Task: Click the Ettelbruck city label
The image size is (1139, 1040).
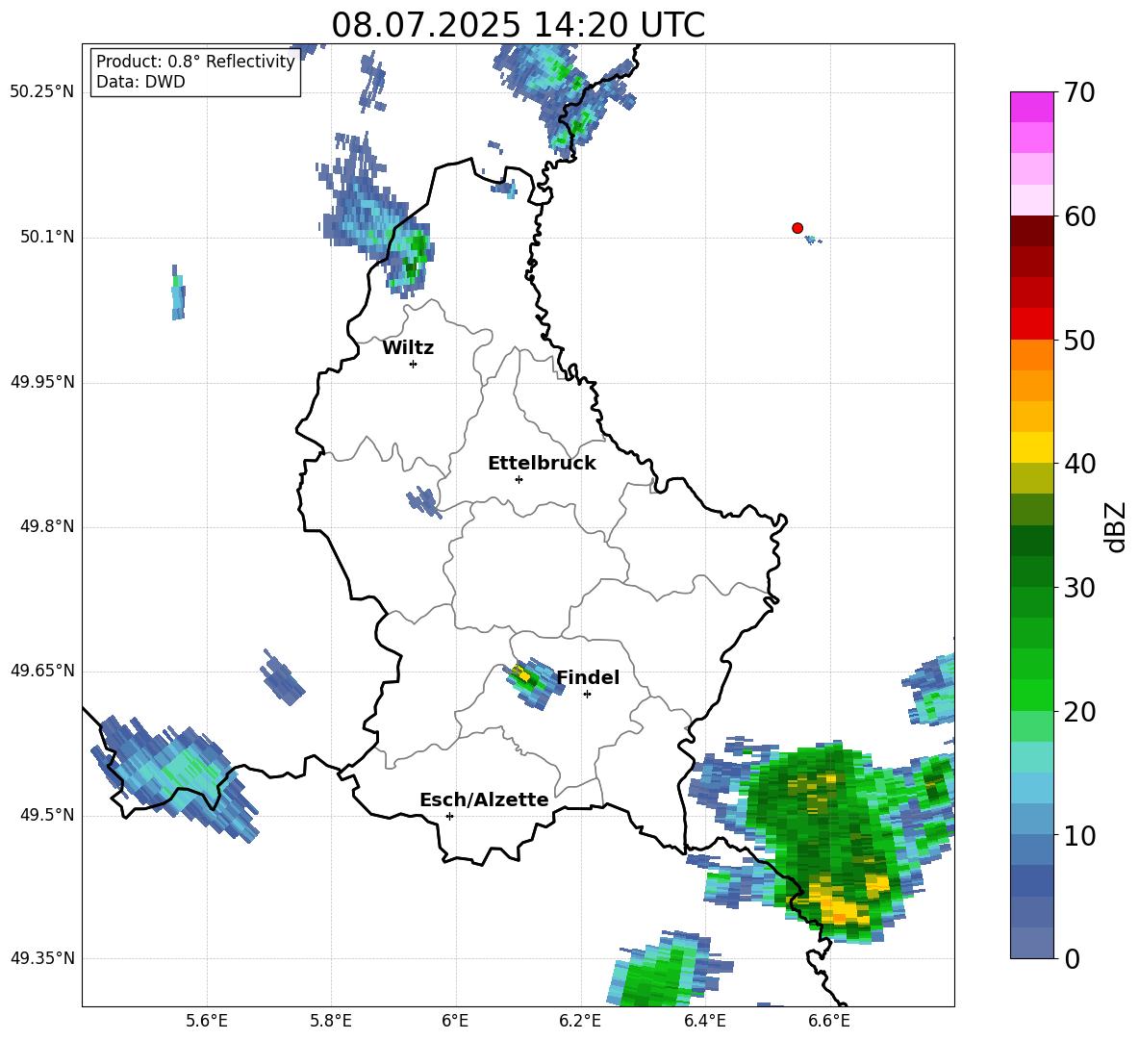Action: pyautogui.click(x=542, y=464)
